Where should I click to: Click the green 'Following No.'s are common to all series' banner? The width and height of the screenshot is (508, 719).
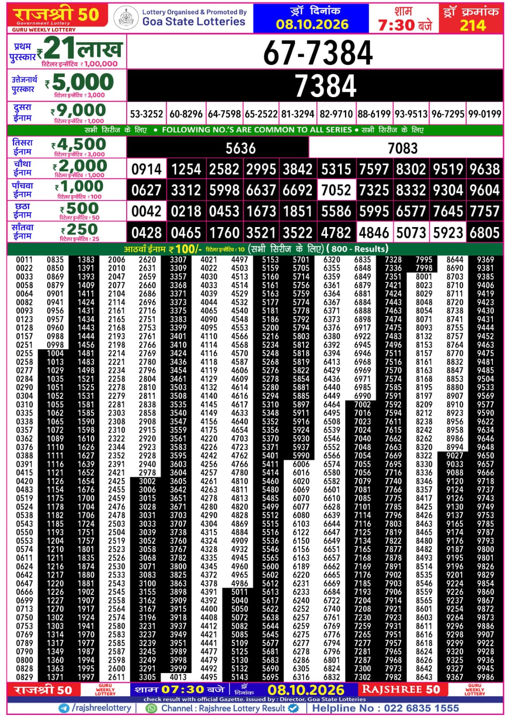(255, 130)
